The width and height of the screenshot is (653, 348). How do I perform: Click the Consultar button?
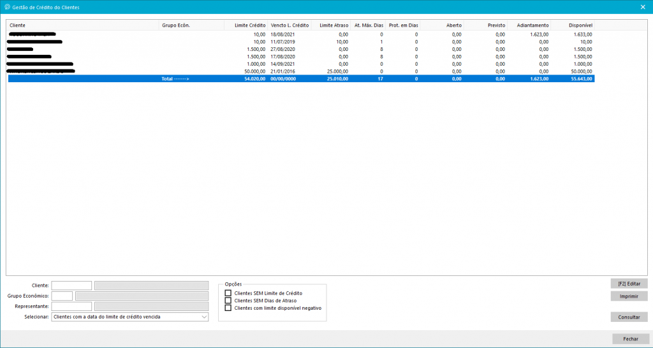coord(629,317)
